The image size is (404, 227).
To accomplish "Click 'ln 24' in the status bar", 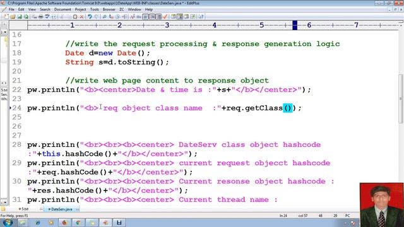I will pyautogui.click(x=283, y=216).
